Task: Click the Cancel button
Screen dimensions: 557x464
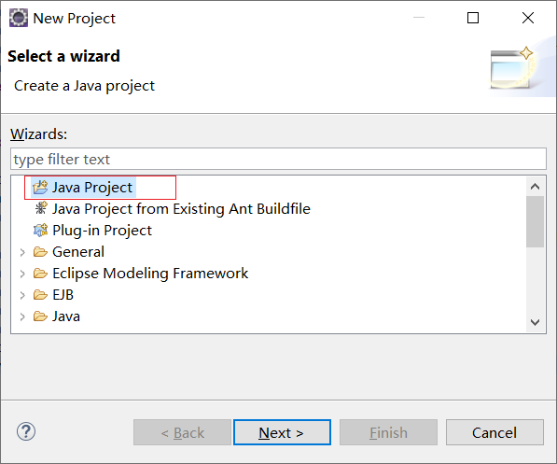Action: click(494, 432)
